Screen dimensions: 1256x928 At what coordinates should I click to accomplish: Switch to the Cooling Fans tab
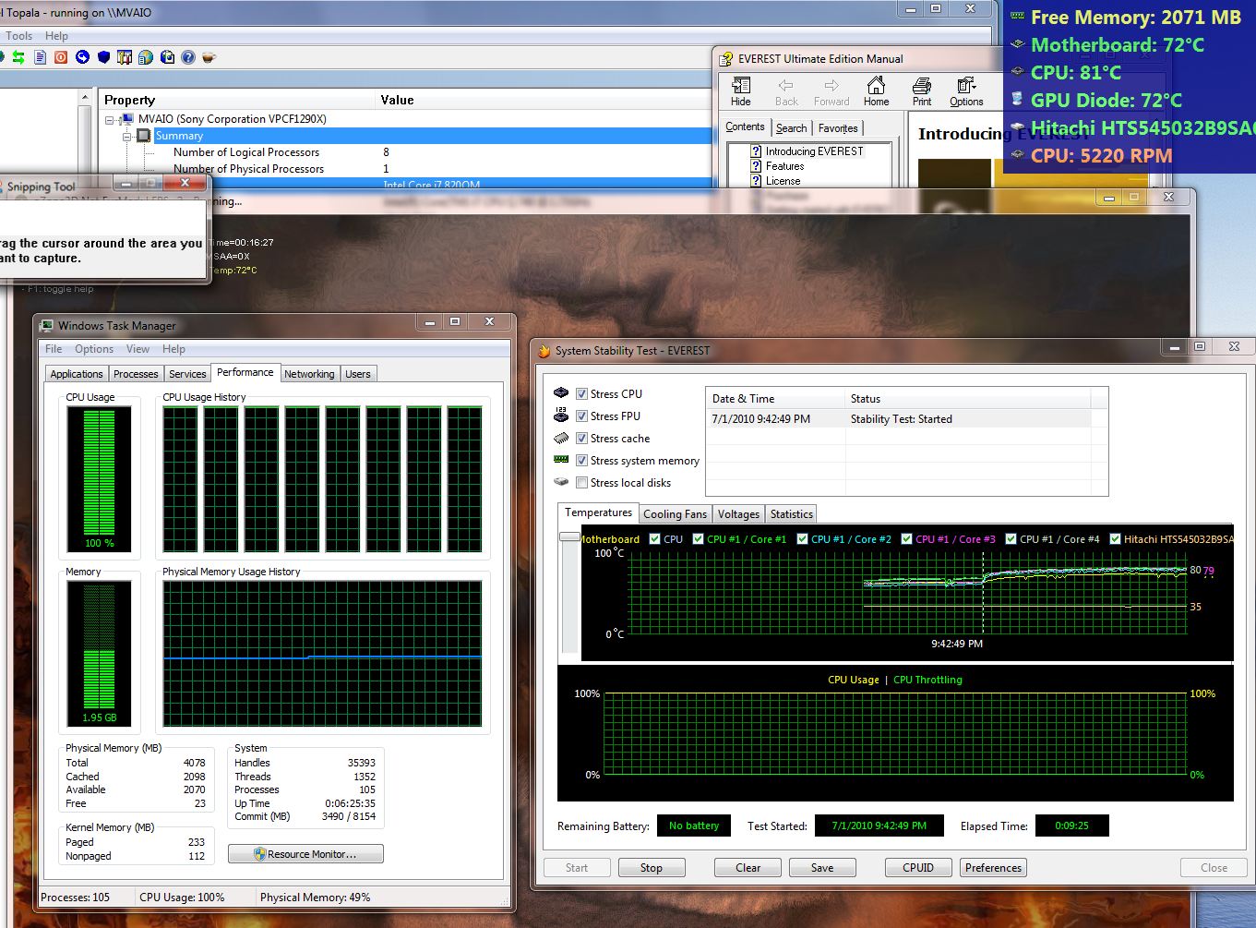[675, 514]
